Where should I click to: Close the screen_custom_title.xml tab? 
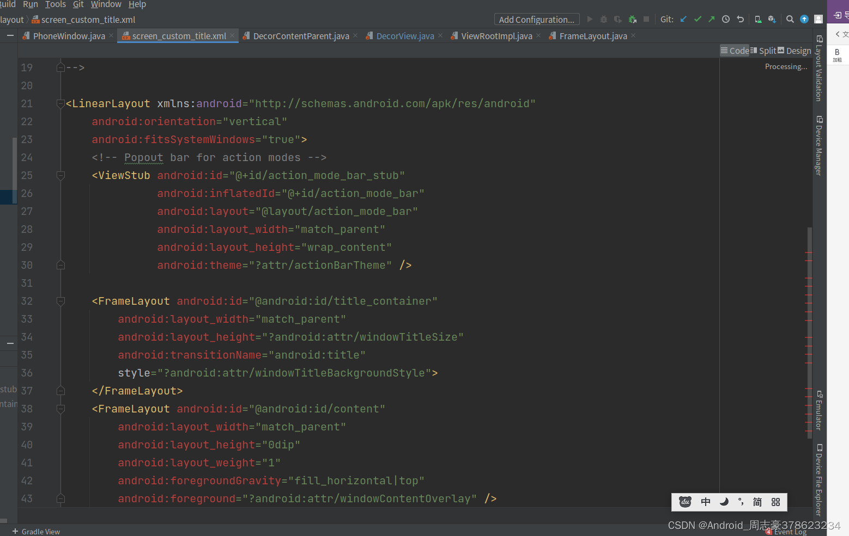point(232,35)
